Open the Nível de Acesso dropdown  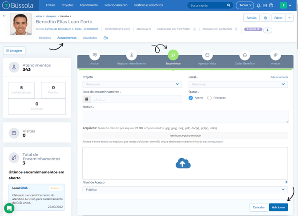[x=185, y=190]
